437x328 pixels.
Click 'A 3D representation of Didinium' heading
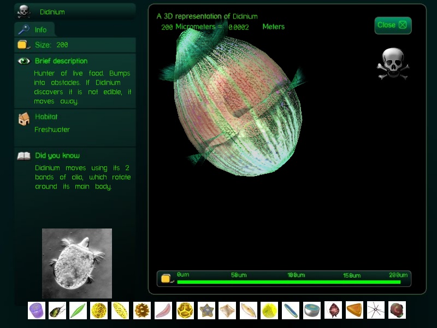(207, 16)
